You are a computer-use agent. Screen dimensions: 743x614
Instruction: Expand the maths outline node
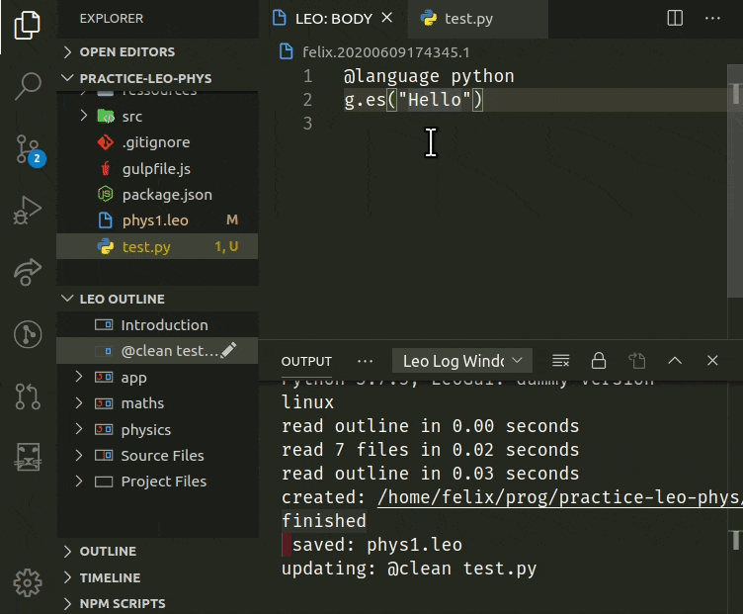pyautogui.click(x=79, y=403)
